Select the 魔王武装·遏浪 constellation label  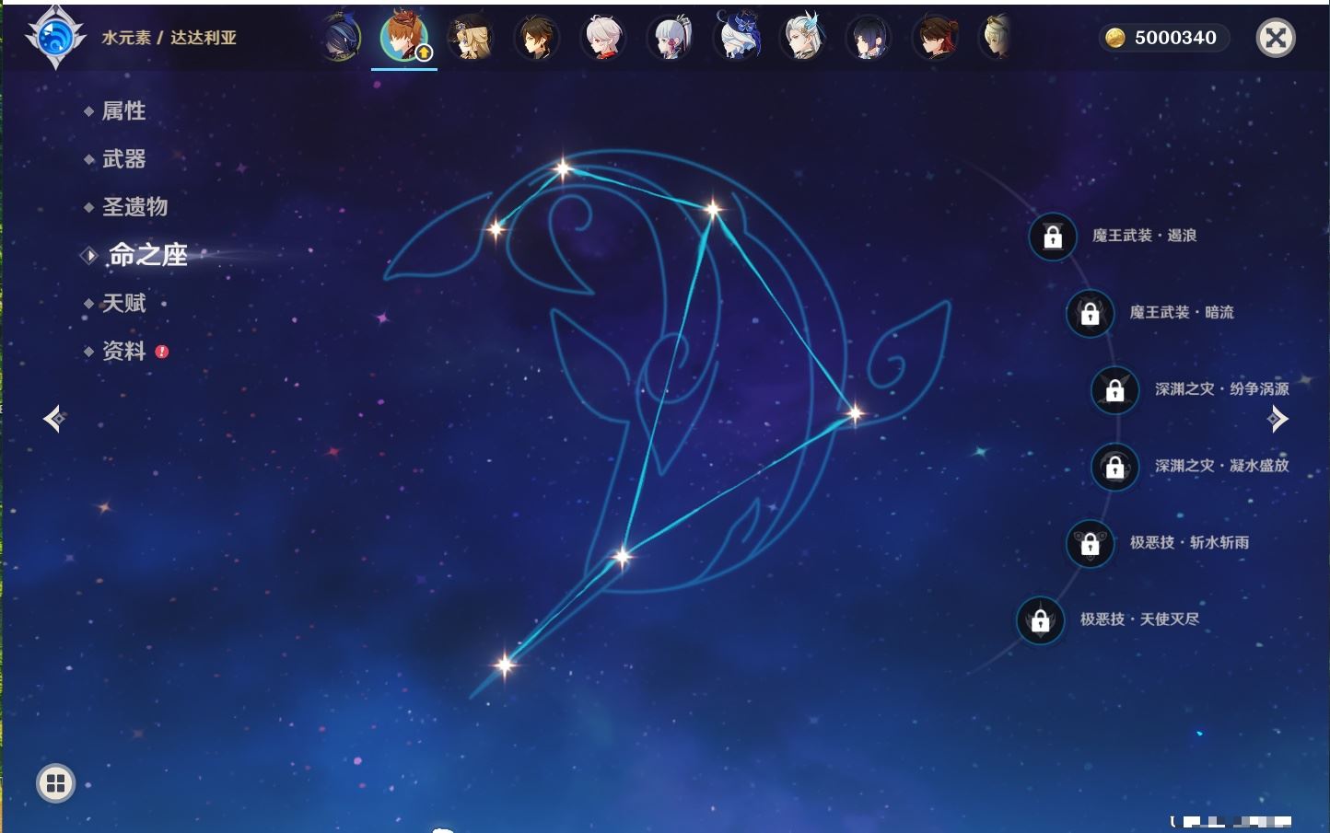coord(1144,236)
